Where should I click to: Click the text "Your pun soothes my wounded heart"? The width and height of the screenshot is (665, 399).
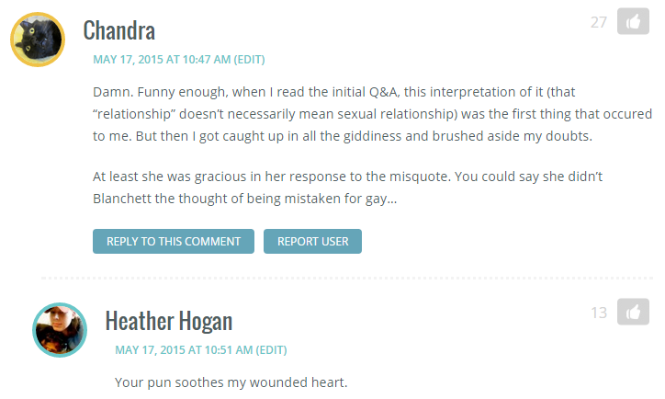231,382
